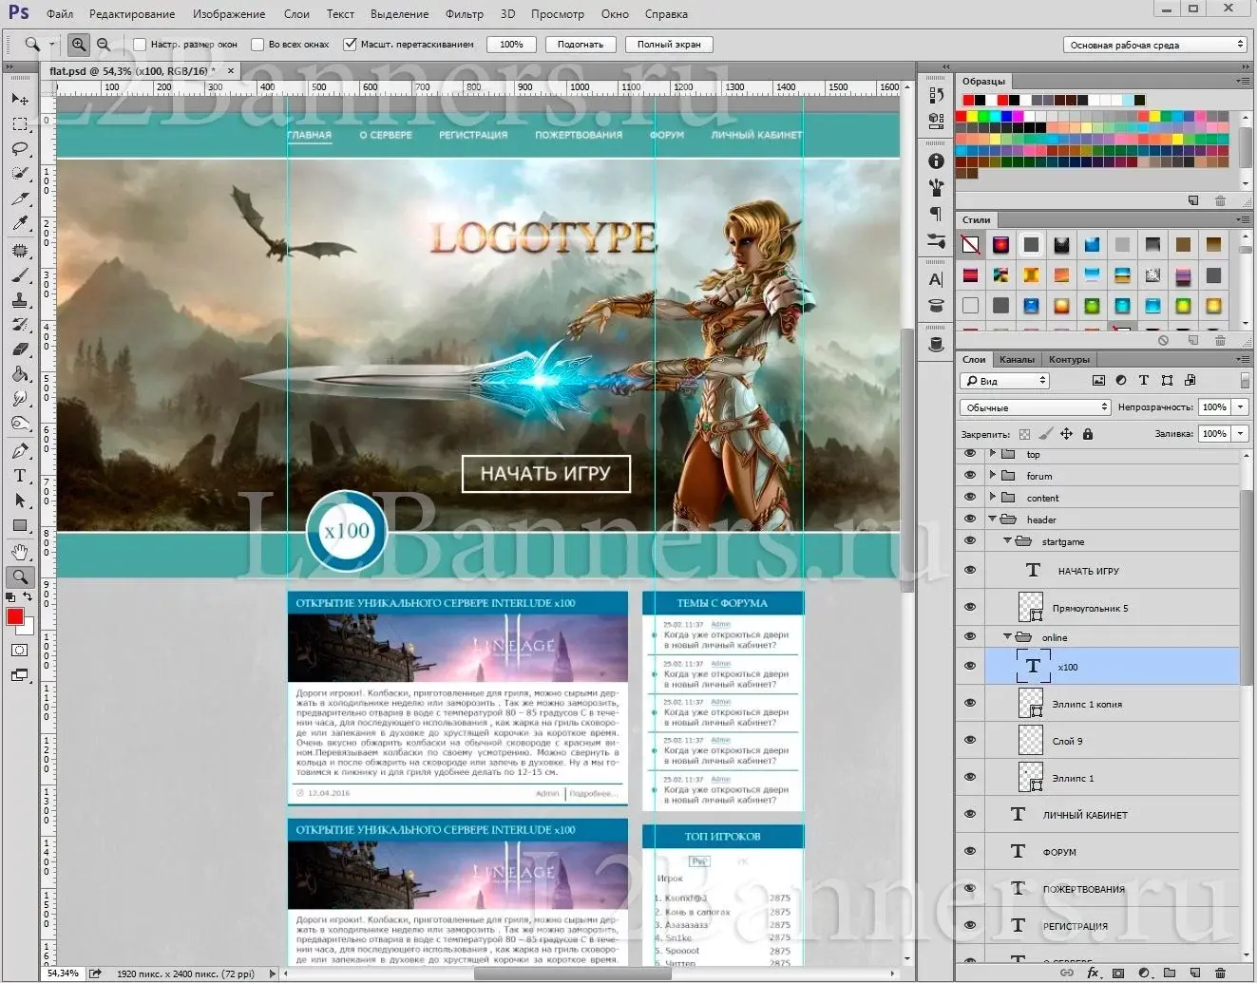This screenshot has height=983, width=1257.
Task: Click the fill (Заливка) 100% field
Action: [x=1214, y=433]
